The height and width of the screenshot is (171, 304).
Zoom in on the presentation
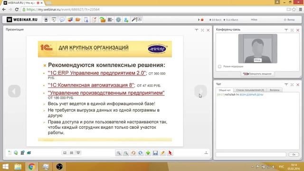(118, 153)
